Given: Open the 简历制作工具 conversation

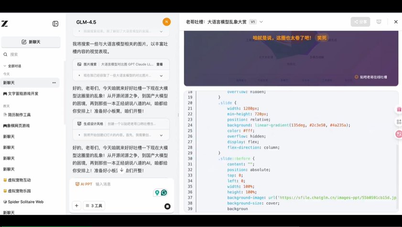Looking at the screenshot, I should click(17, 115).
